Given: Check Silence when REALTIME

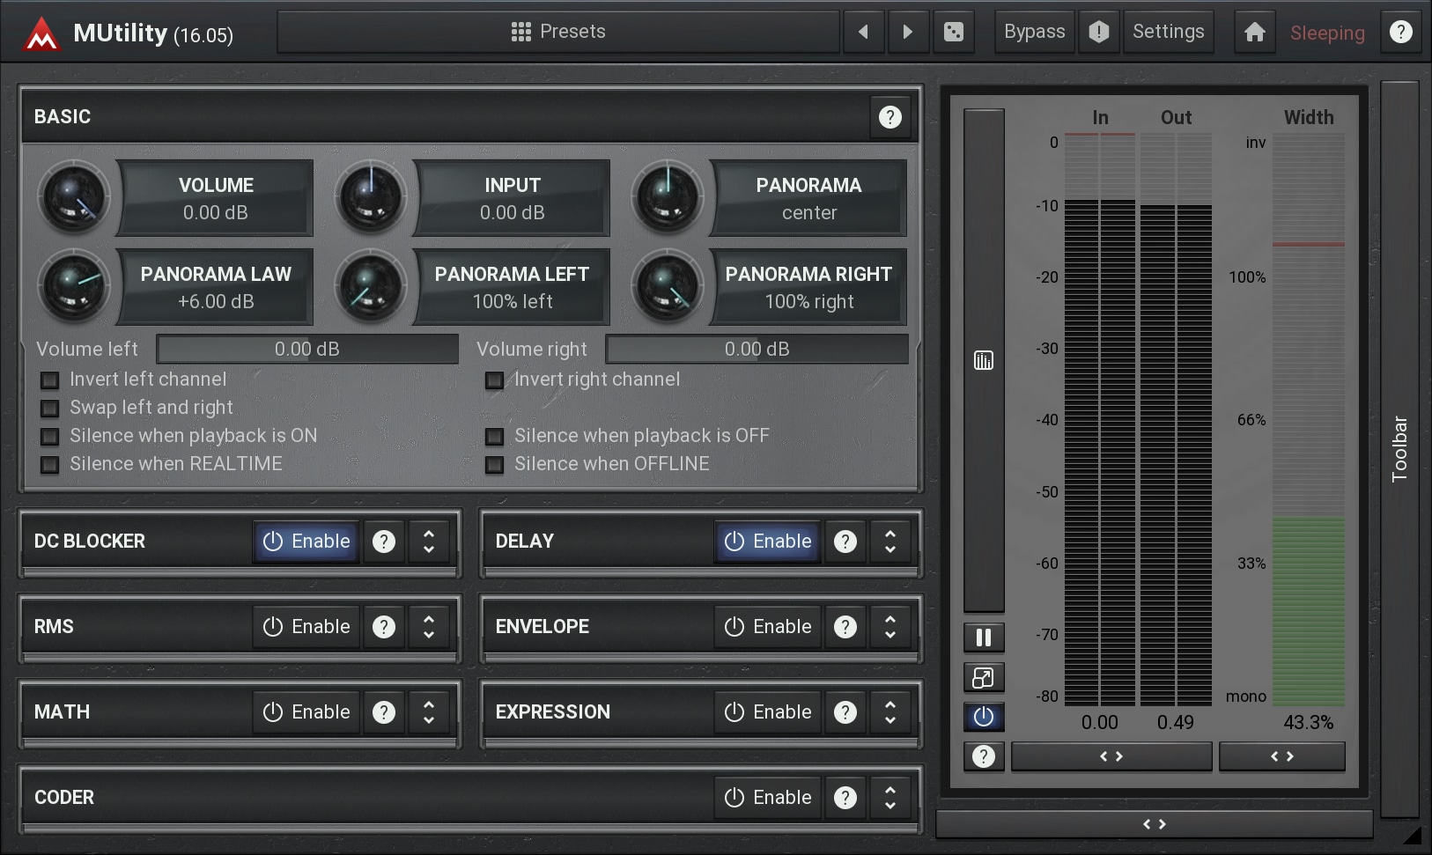Looking at the screenshot, I should point(50,465).
